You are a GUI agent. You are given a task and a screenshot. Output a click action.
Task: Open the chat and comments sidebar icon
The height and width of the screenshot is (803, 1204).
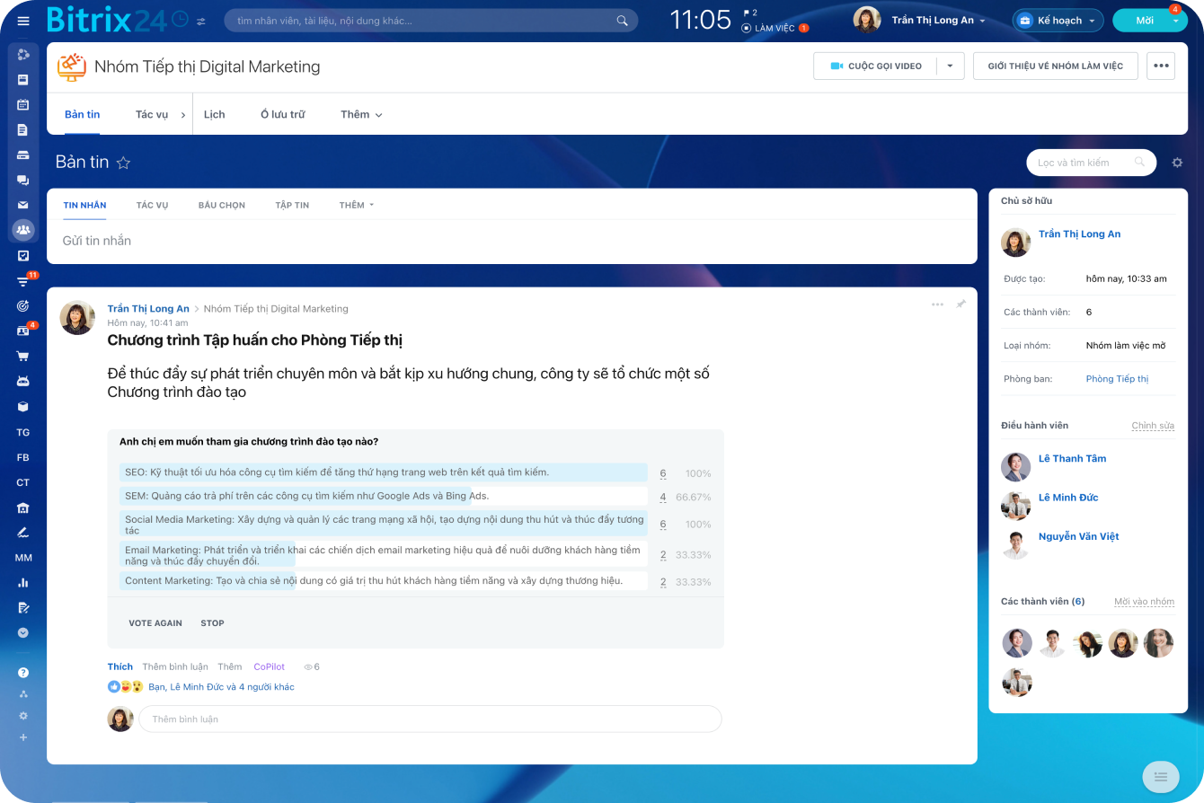click(x=23, y=180)
